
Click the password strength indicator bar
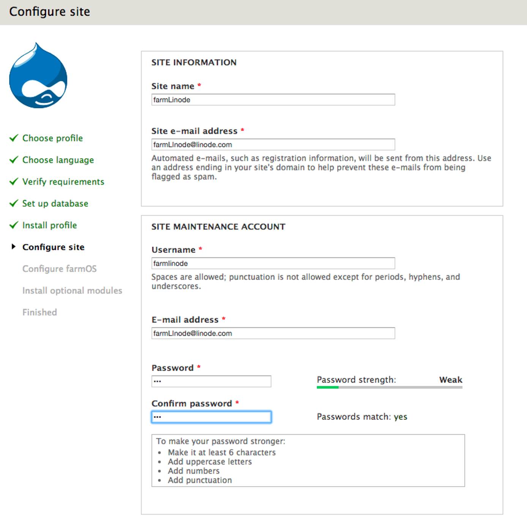pyautogui.click(x=389, y=387)
